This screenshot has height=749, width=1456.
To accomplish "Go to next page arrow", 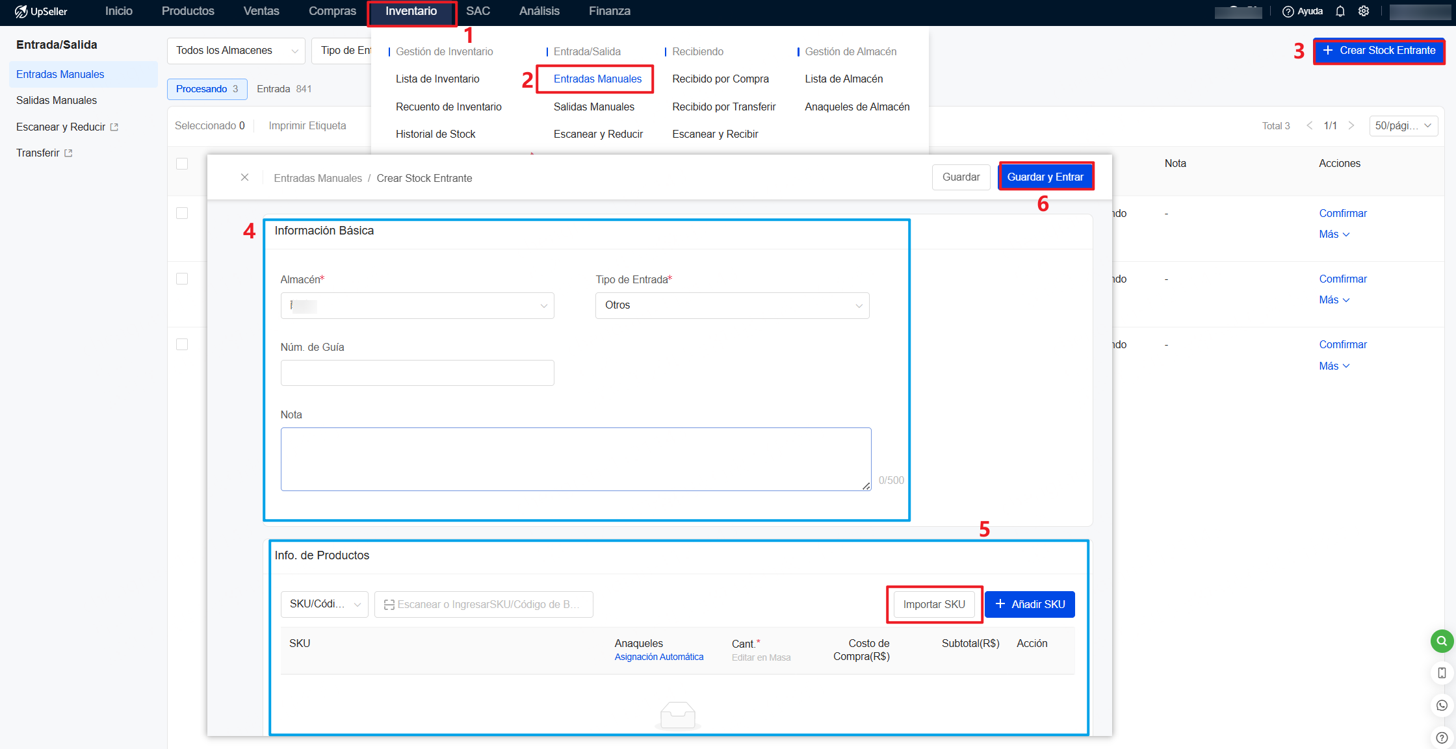I will coord(1351,125).
